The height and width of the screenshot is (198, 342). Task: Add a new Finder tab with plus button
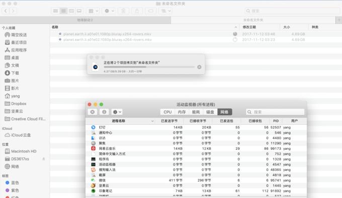point(338,20)
